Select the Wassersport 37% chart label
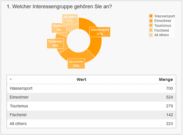Viewport: 183px width, 135px height. coord(100,32)
